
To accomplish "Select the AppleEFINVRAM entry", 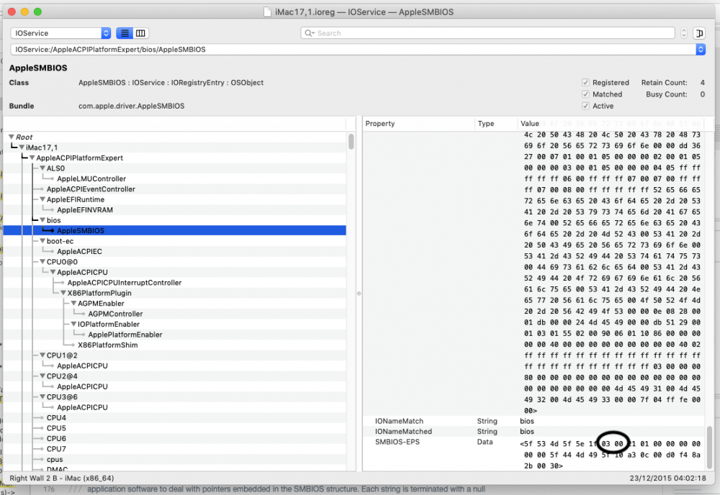I will coord(85,210).
